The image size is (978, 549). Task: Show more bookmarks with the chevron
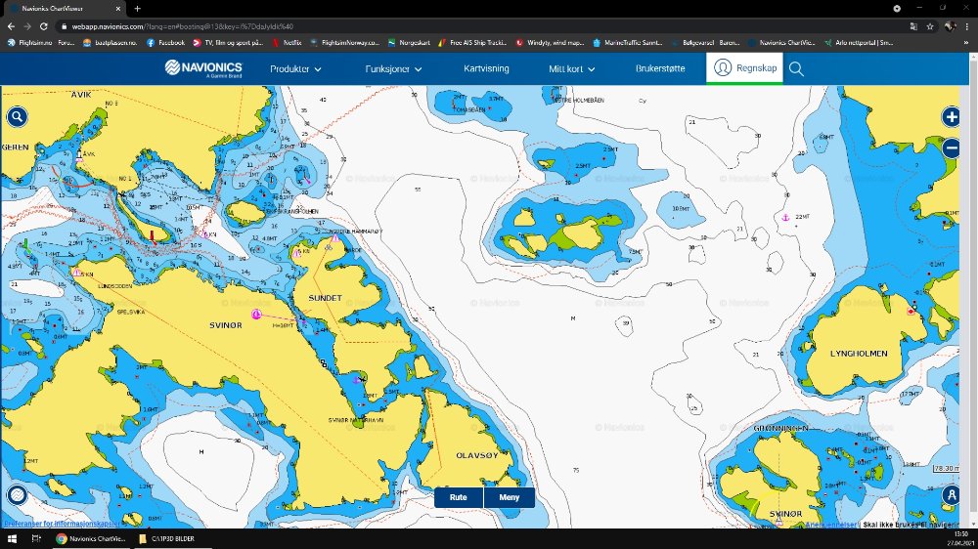click(x=966, y=42)
